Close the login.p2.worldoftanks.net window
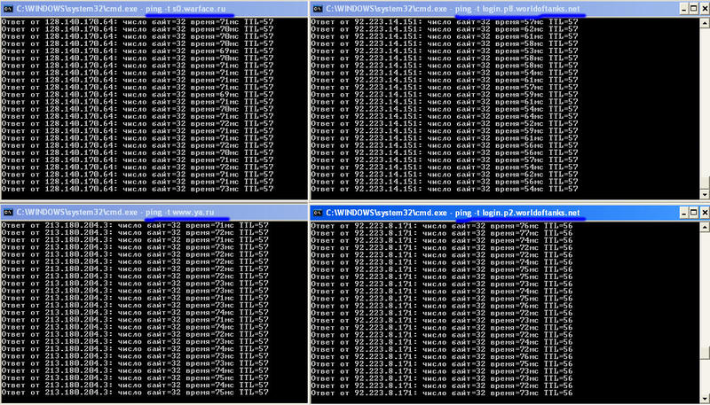The height and width of the screenshot is (405, 710). tap(705, 212)
